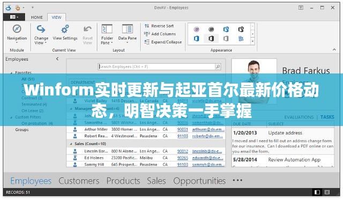Select the VIEW ribbon tab
Image resolution: width=343 pixels, height=200 pixels.
(x=56, y=17)
